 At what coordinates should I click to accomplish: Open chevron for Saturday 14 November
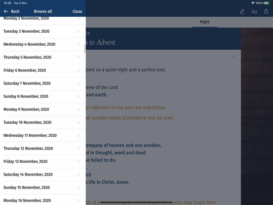pyautogui.click(x=79, y=174)
